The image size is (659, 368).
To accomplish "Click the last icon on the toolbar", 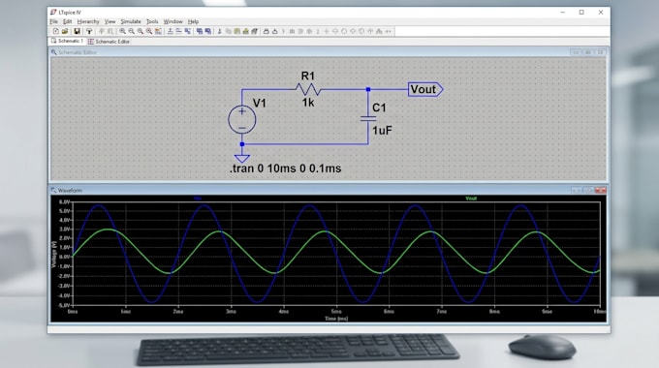I will [389, 31].
